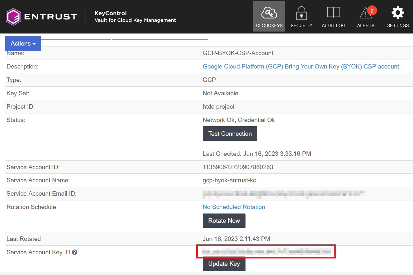Select Service Account ID 113590642720907860263
413x275 pixels.
[238, 167]
